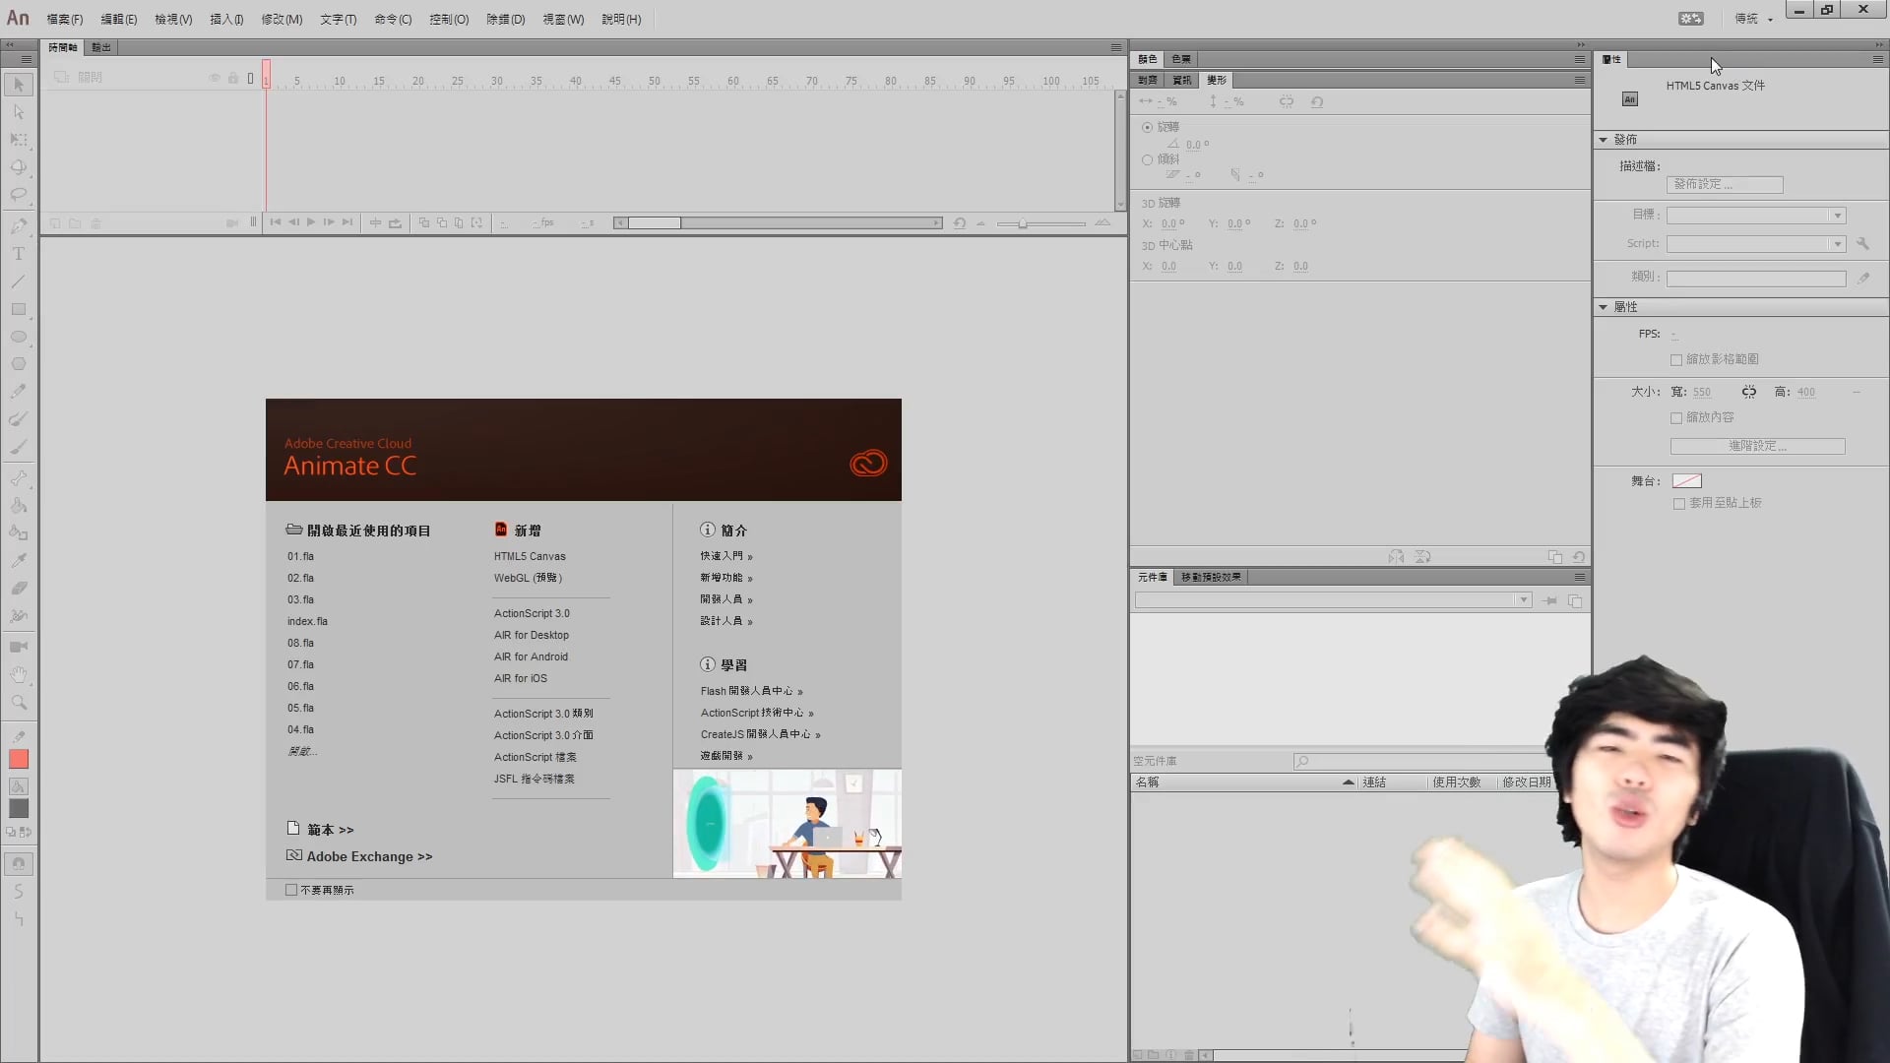Enable the 縮放內容 checkbox

(1676, 418)
